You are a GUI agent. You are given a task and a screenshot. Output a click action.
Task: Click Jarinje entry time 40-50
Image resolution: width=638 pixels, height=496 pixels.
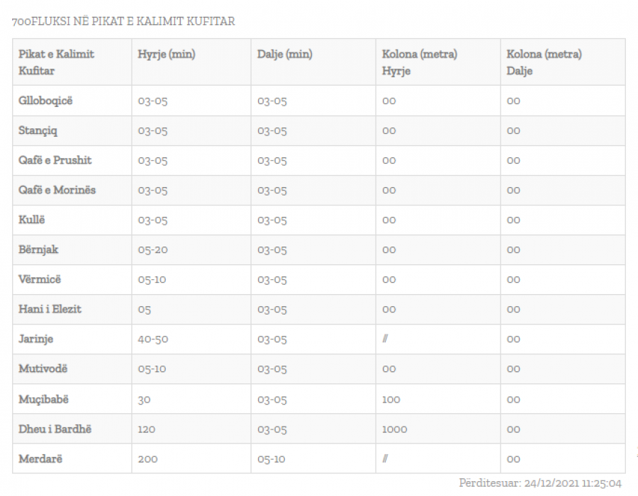[x=152, y=339]
